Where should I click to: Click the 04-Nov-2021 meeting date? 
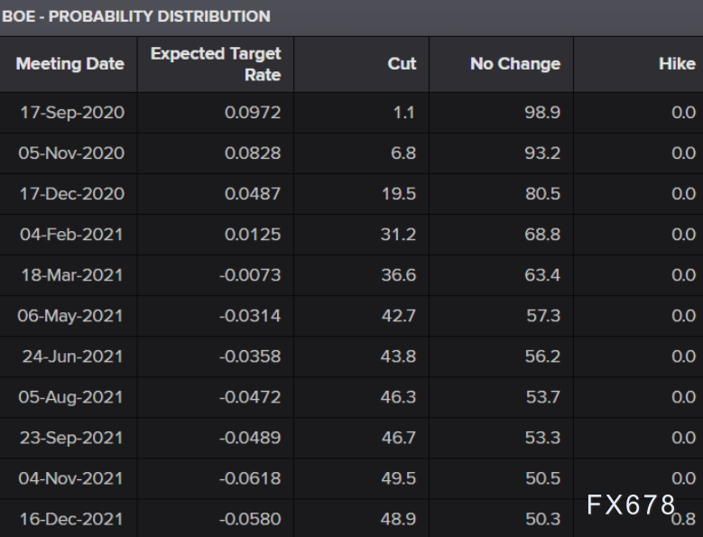point(71,478)
